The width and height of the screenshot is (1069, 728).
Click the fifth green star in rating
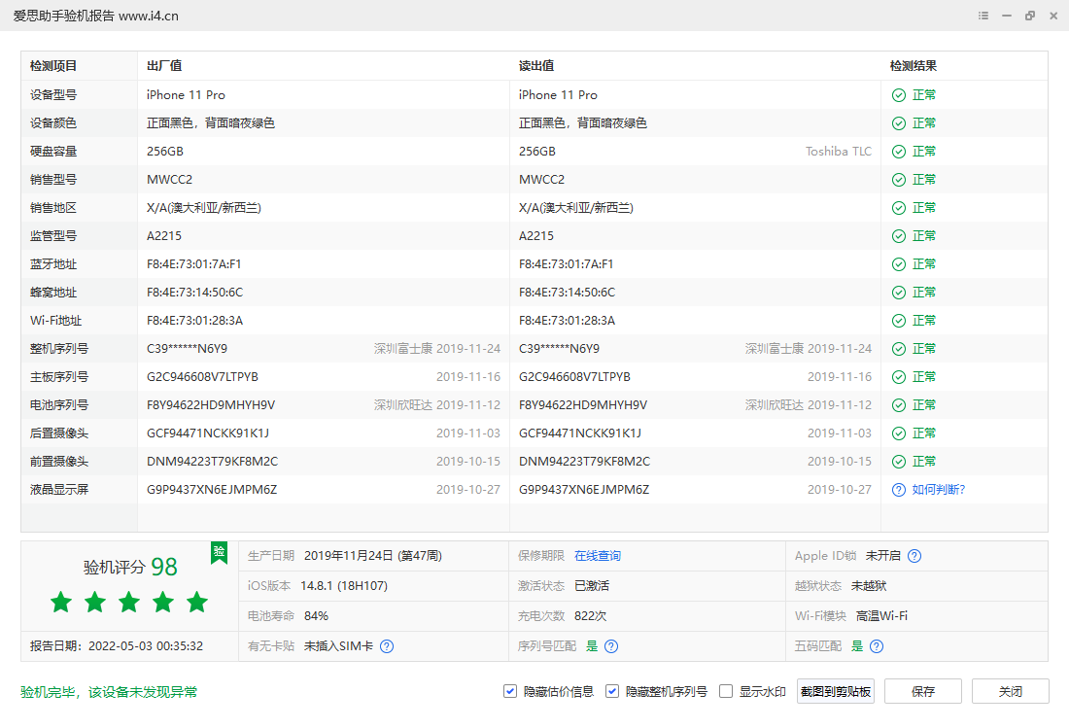pos(197,602)
